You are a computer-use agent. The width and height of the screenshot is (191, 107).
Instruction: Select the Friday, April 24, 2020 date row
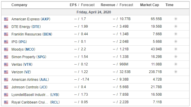pos(95,12)
